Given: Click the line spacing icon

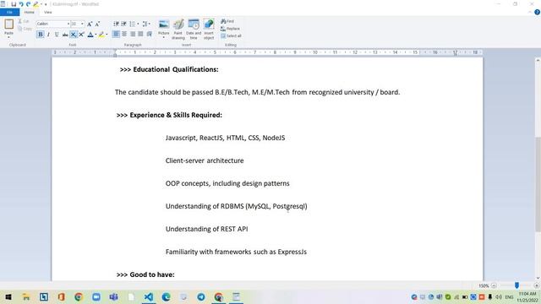Looking at the screenshot, I should coord(145,24).
